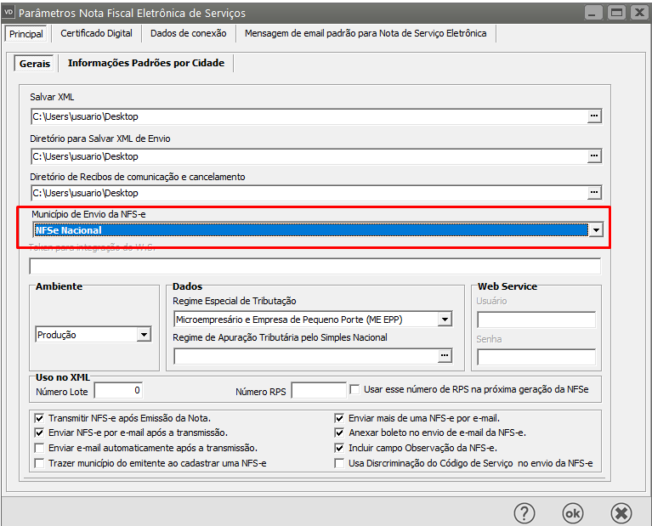Toggle Incluir campo Observação da NFS-e
The height and width of the screenshot is (526, 652).
click(339, 448)
